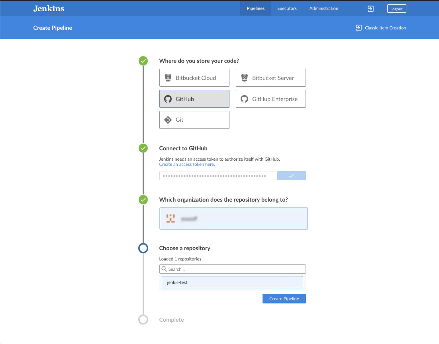Screen dimensions: 439x344
Task: Select the blurred organization entry
Action: click(x=233, y=218)
